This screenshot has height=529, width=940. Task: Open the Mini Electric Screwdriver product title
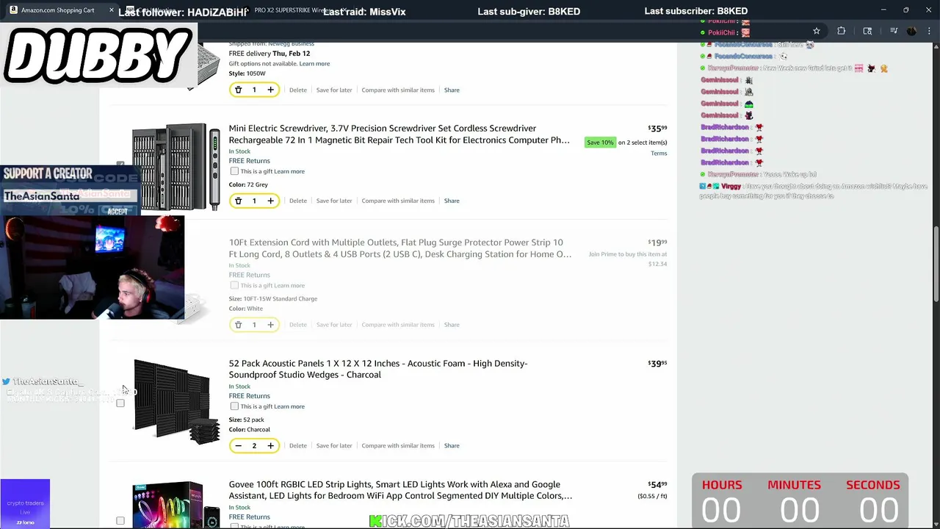point(399,134)
